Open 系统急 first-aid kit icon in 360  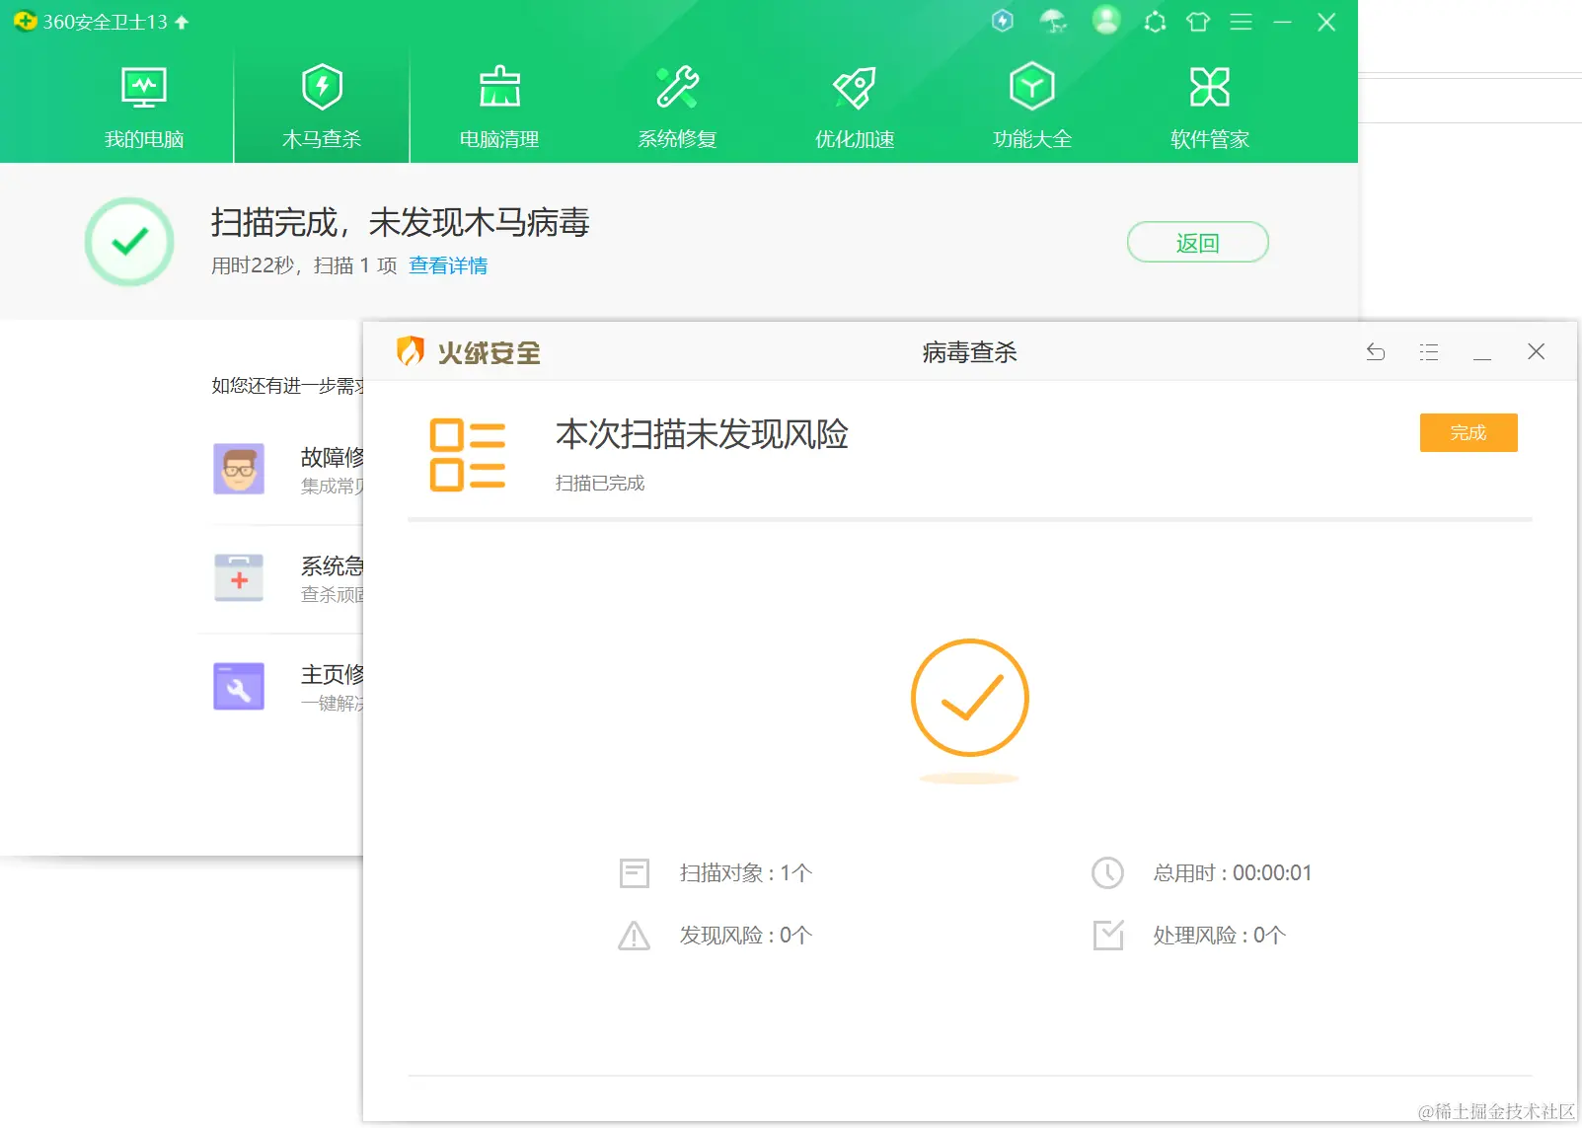(239, 577)
